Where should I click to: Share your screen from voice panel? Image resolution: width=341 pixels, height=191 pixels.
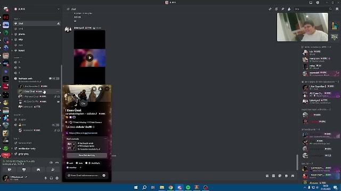24,170
